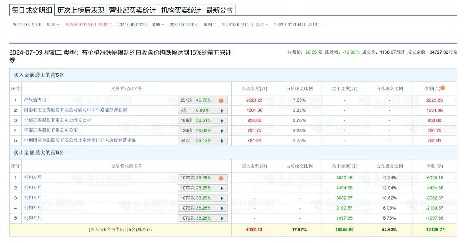Select date 2023年07月04日 星期二

(x=297, y=25)
